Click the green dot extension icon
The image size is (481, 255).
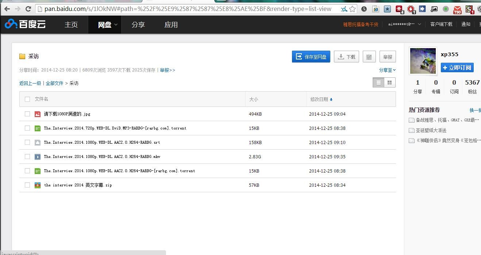click(x=446, y=9)
